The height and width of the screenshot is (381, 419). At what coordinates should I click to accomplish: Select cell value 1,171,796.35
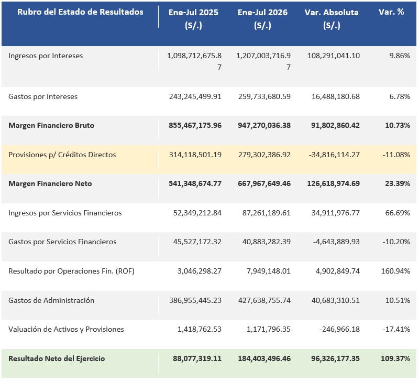coord(269,329)
